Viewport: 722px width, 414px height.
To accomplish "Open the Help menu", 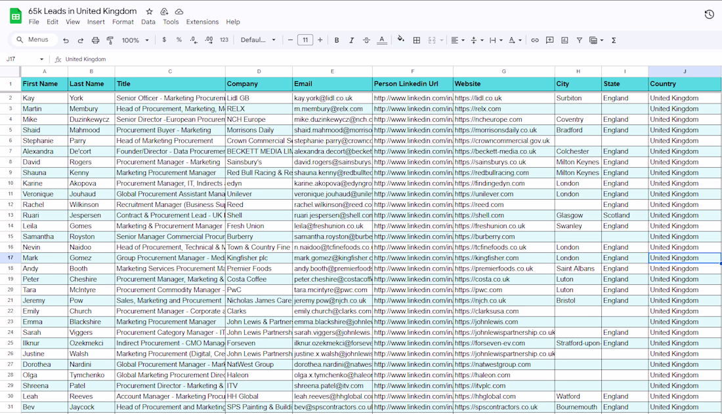I will (233, 22).
